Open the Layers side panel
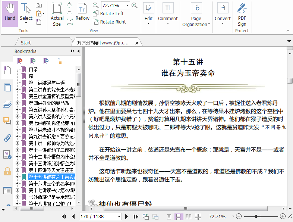The image size is (293, 222). coord(7,104)
